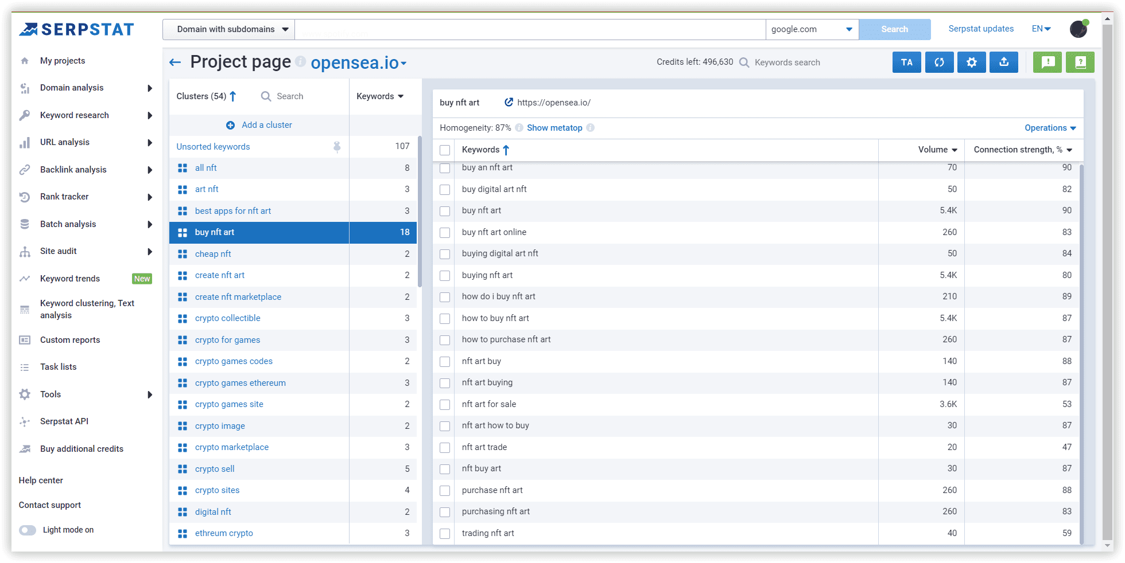Click the export upload icon button
Viewport: 1125px width, 563px height.
1003,62
